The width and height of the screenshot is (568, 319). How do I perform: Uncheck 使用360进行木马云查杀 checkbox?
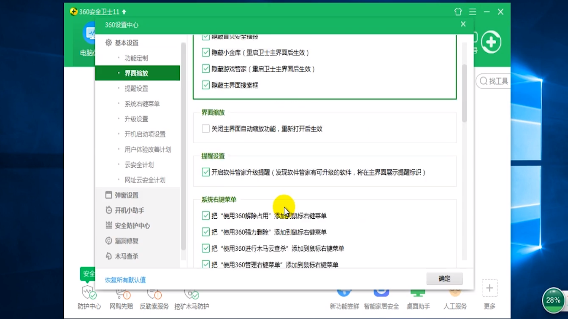pos(206,248)
